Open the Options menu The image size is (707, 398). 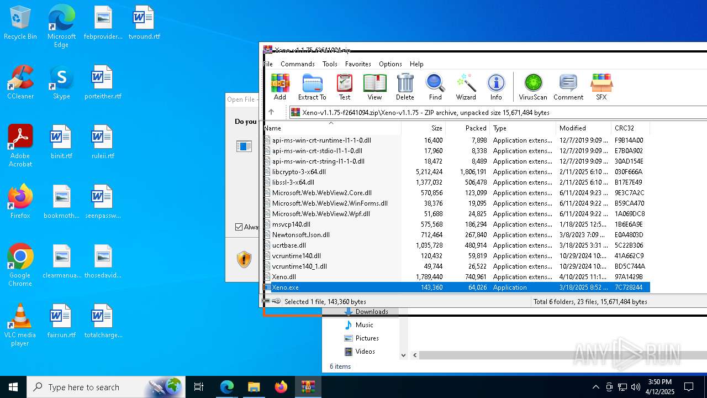pyautogui.click(x=391, y=64)
